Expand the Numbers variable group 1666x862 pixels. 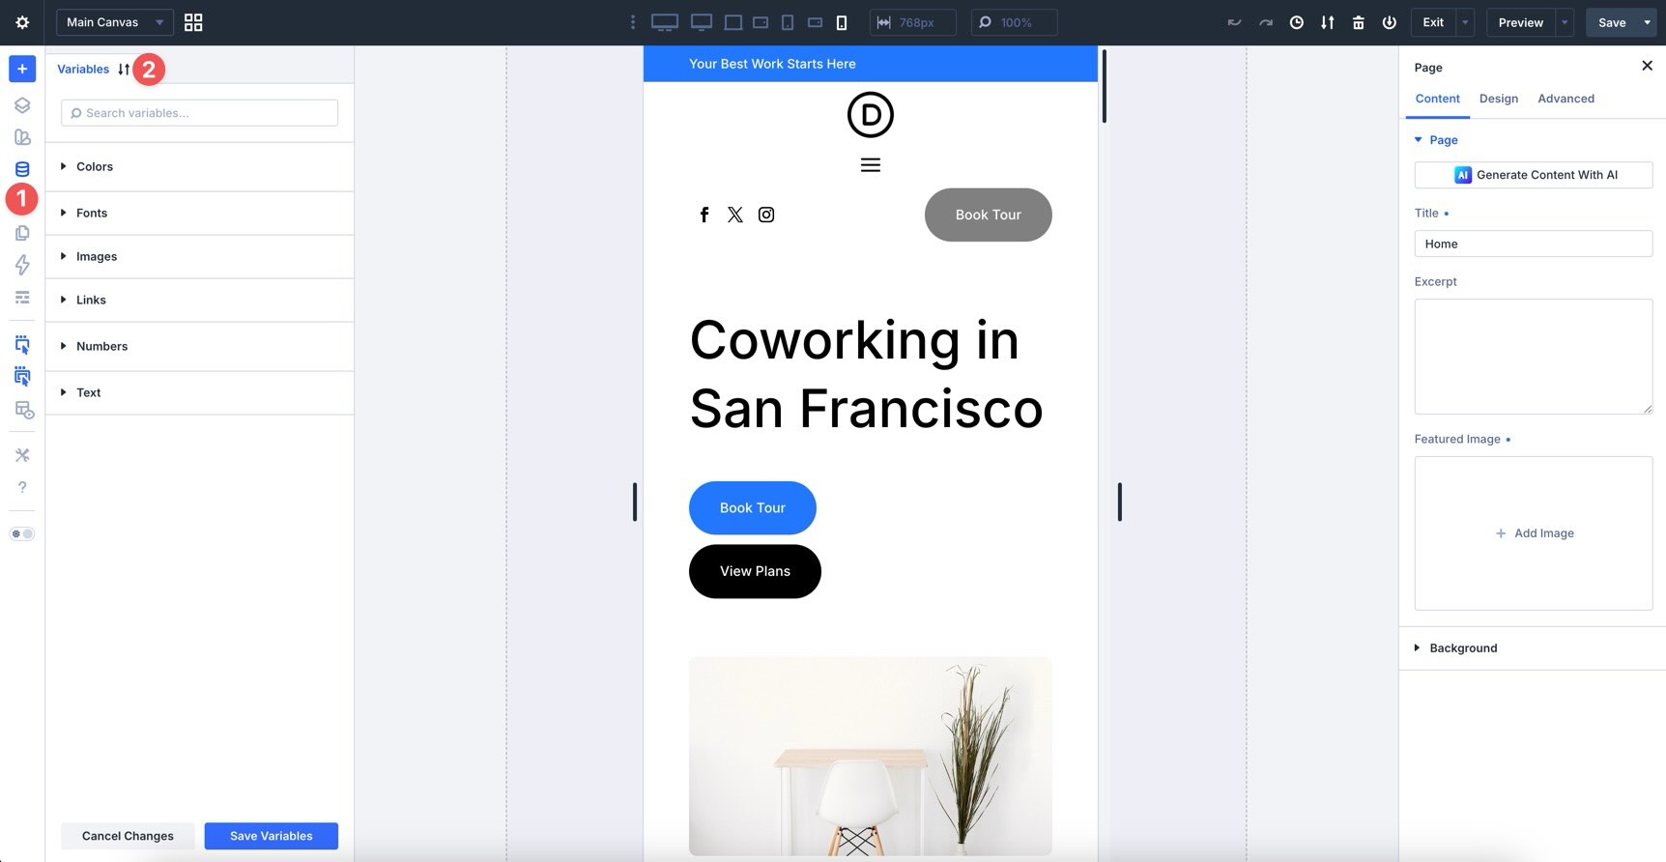[x=199, y=346]
